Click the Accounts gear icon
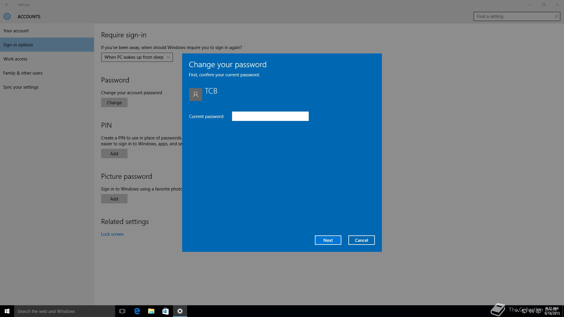 7,16
